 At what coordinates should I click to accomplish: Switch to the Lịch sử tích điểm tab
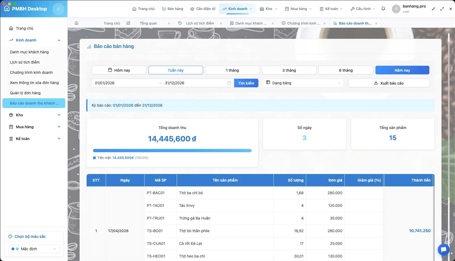coord(200,23)
